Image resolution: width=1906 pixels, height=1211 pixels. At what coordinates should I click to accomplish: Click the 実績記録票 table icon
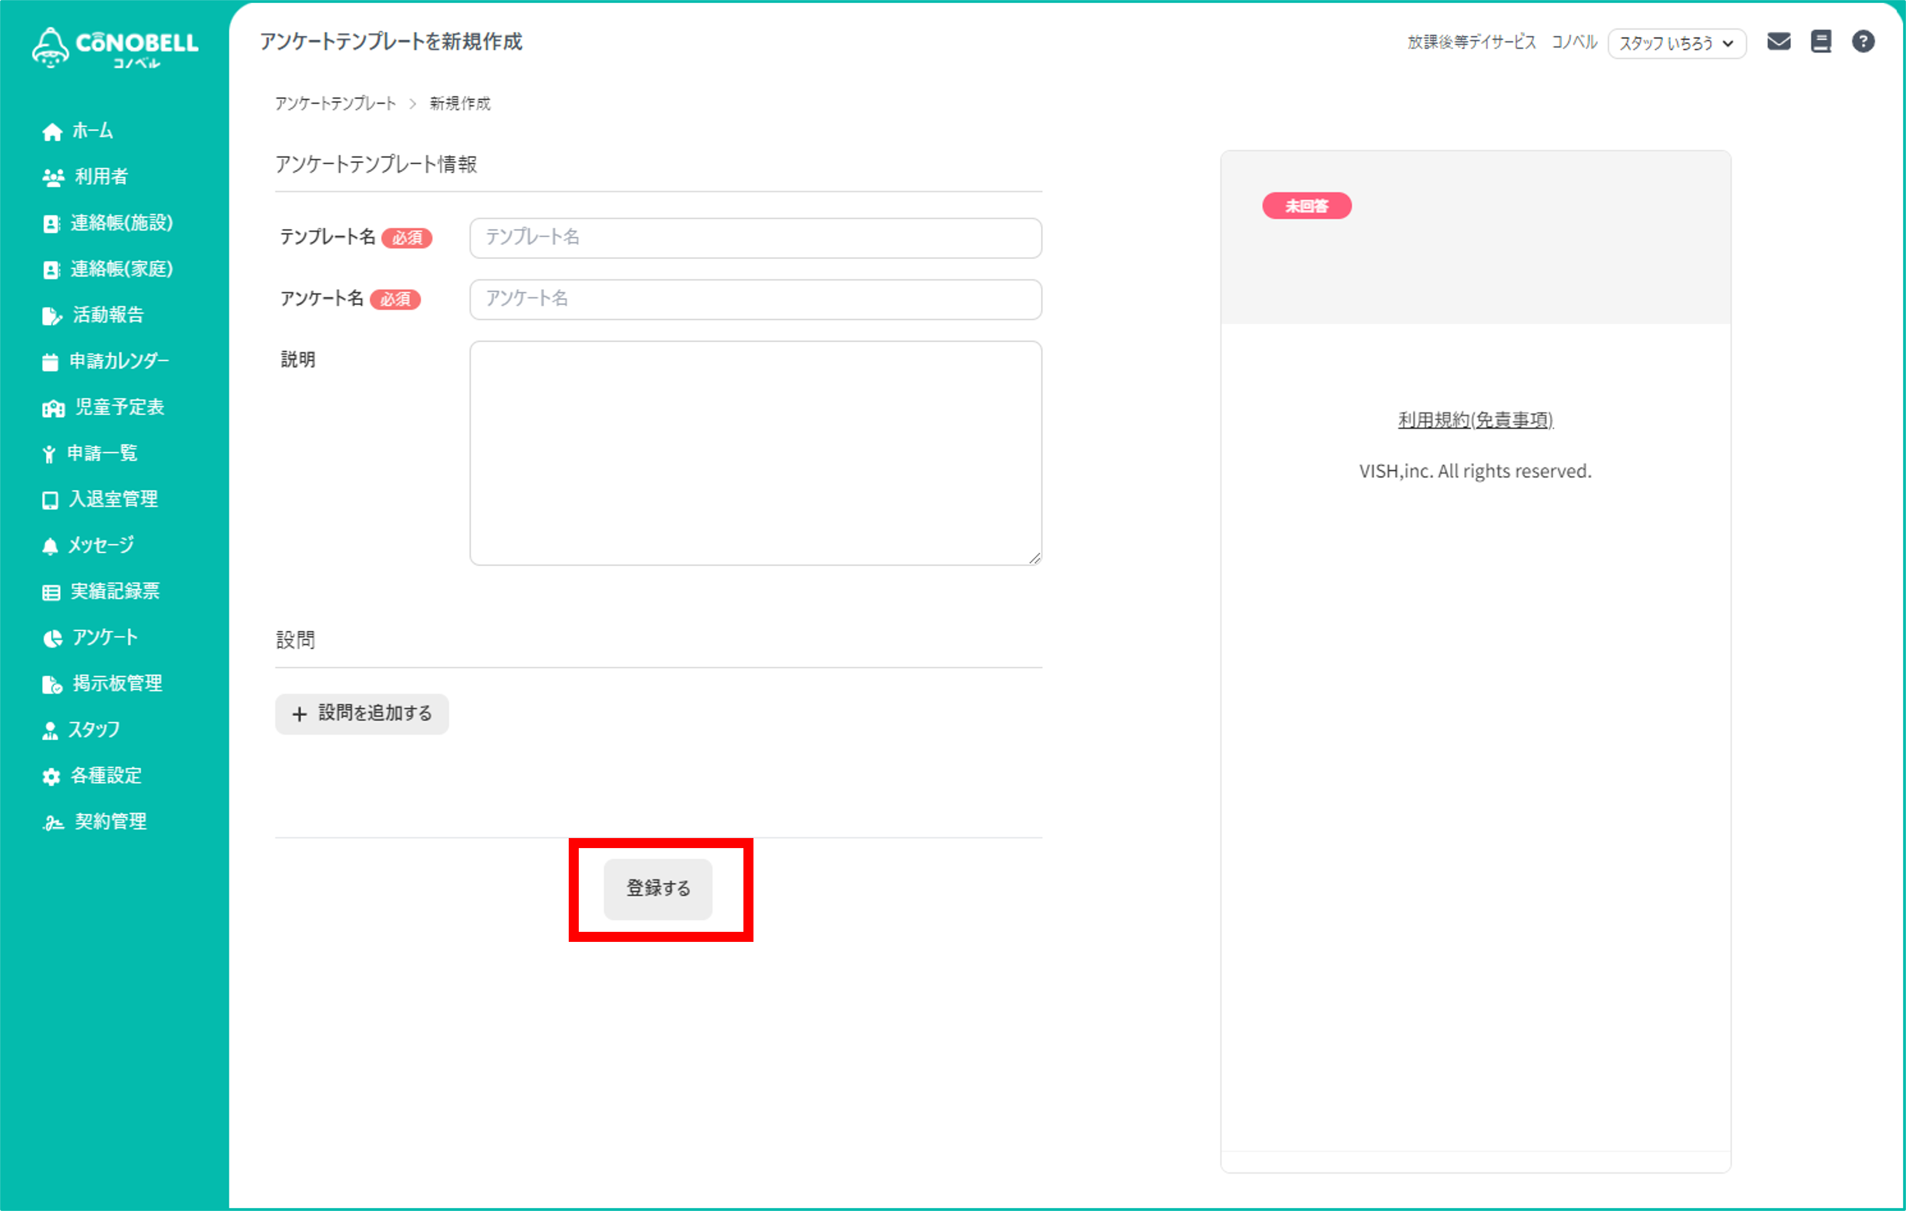(51, 592)
